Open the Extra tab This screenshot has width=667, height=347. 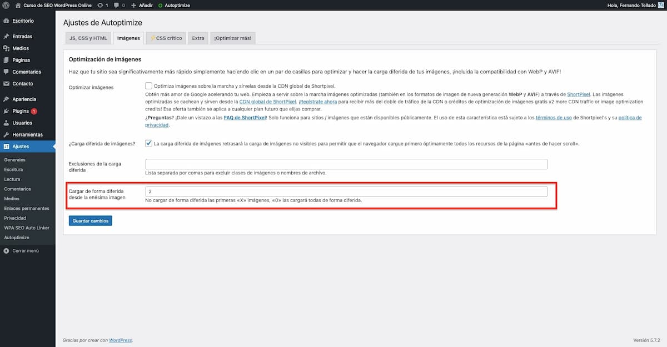198,38
